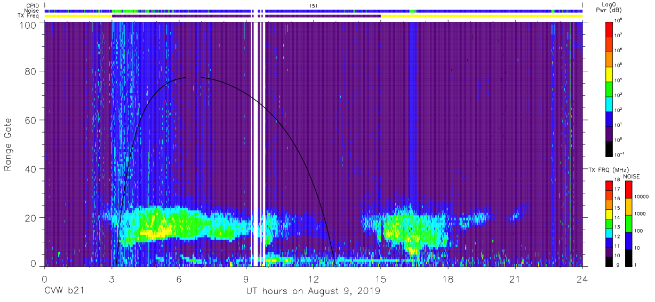Image resolution: width=655 pixels, height=302 pixels.
Task: Click the y-axis tick label '20'
Action: 31,218
